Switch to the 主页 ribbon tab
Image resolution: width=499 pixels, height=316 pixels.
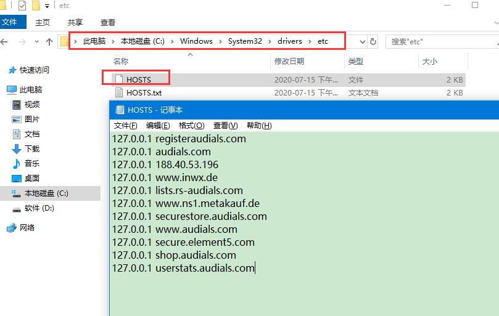coord(43,23)
